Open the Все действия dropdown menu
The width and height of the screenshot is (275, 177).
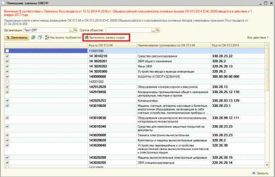(258, 37)
